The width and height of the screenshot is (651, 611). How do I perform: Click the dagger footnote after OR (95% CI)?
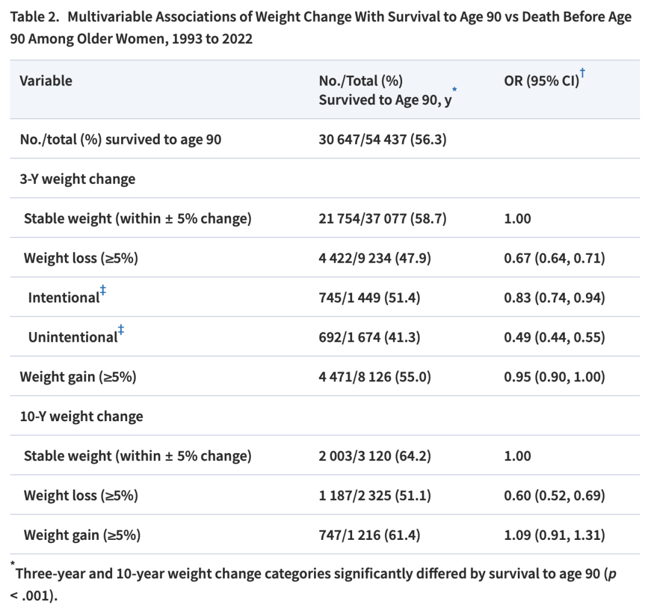pyautogui.click(x=583, y=74)
